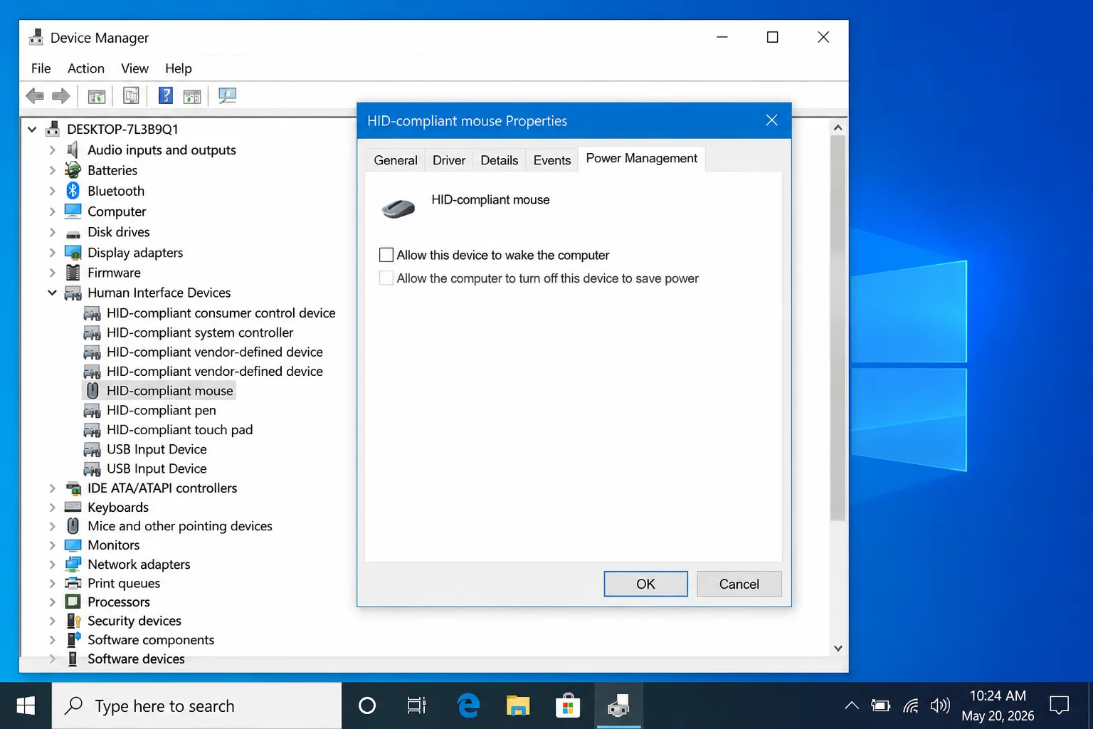Click the Print queues printer icon
Viewport: 1093px width, 729px height.
[73, 583]
